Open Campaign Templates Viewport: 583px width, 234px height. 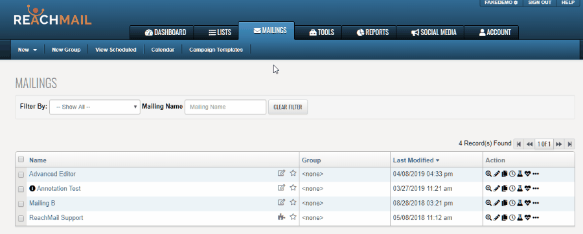click(216, 50)
